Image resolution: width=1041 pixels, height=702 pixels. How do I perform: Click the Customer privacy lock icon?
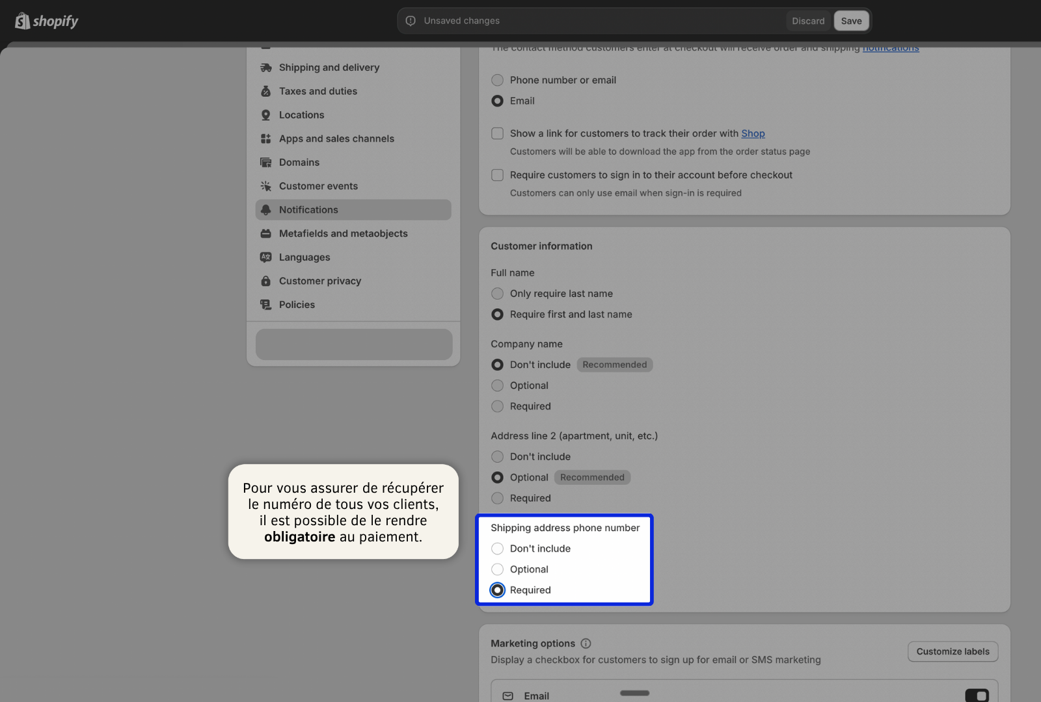[x=265, y=281]
